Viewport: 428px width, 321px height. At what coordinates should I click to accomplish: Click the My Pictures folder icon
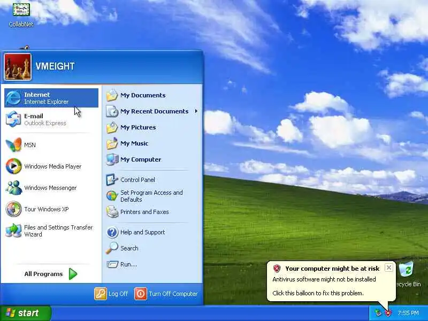(112, 127)
